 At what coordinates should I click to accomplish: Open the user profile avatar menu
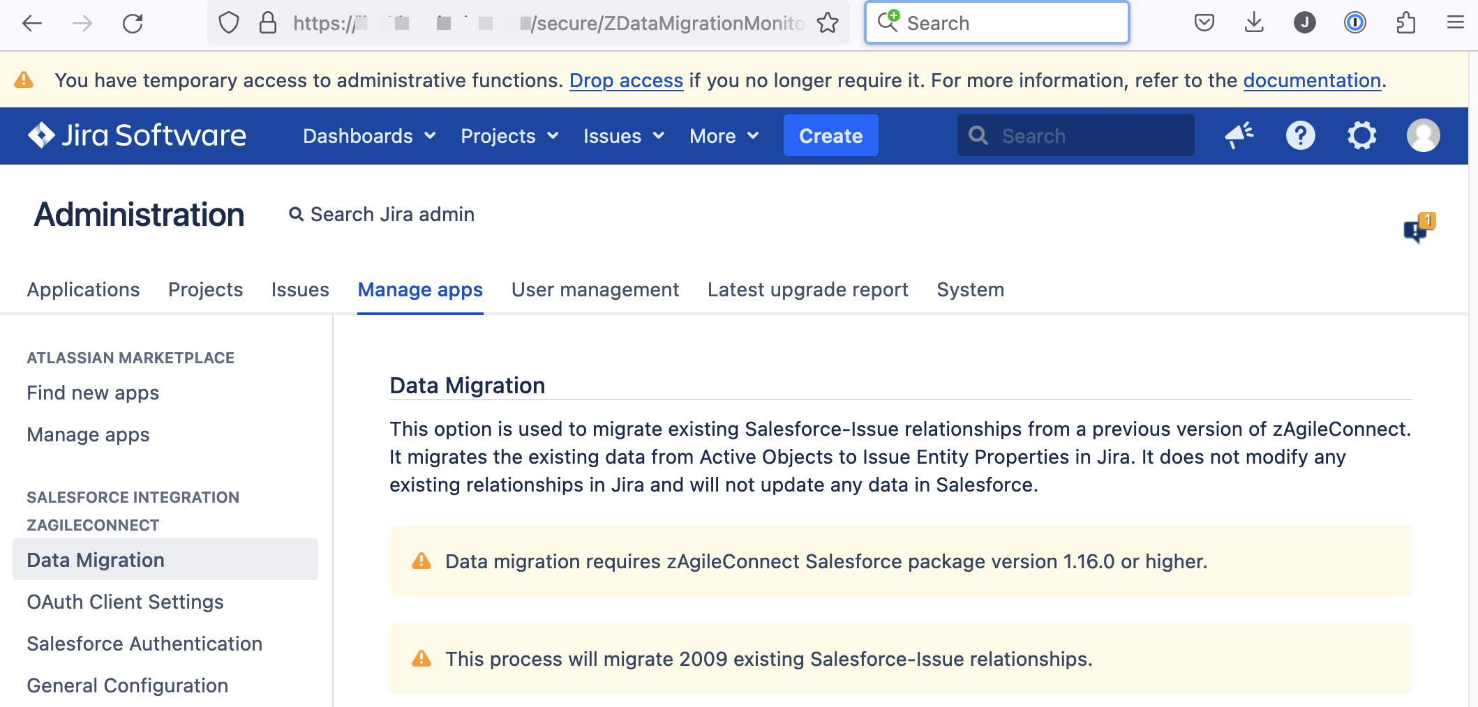pyautogui.click(x=1423, y=135)
